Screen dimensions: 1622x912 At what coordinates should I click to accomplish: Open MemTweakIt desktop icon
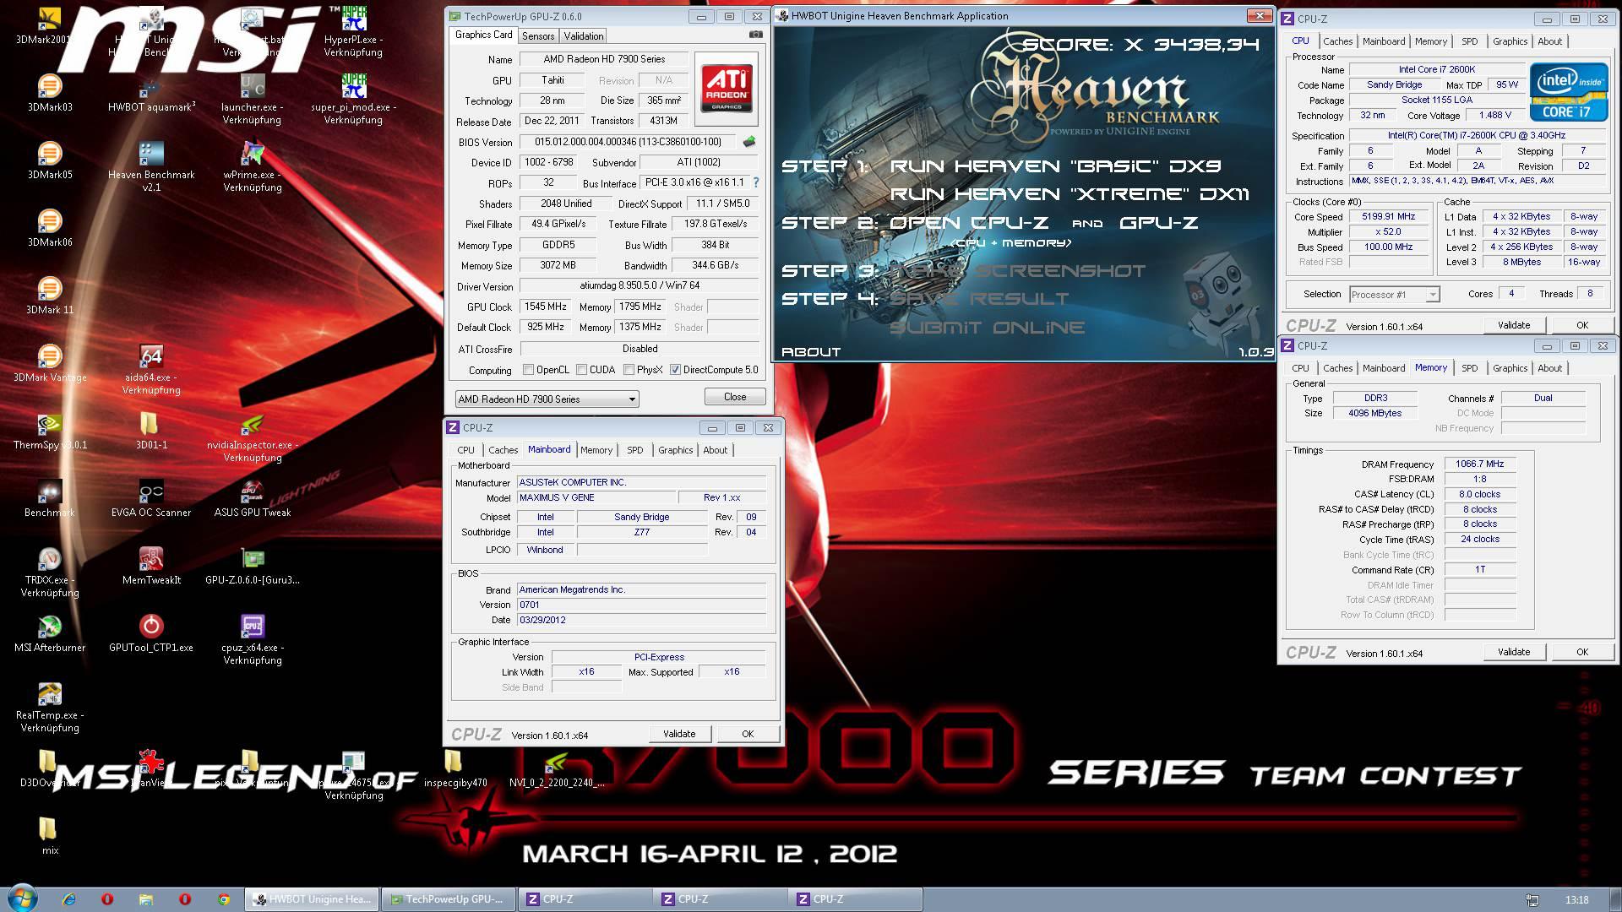coord(151,565)
